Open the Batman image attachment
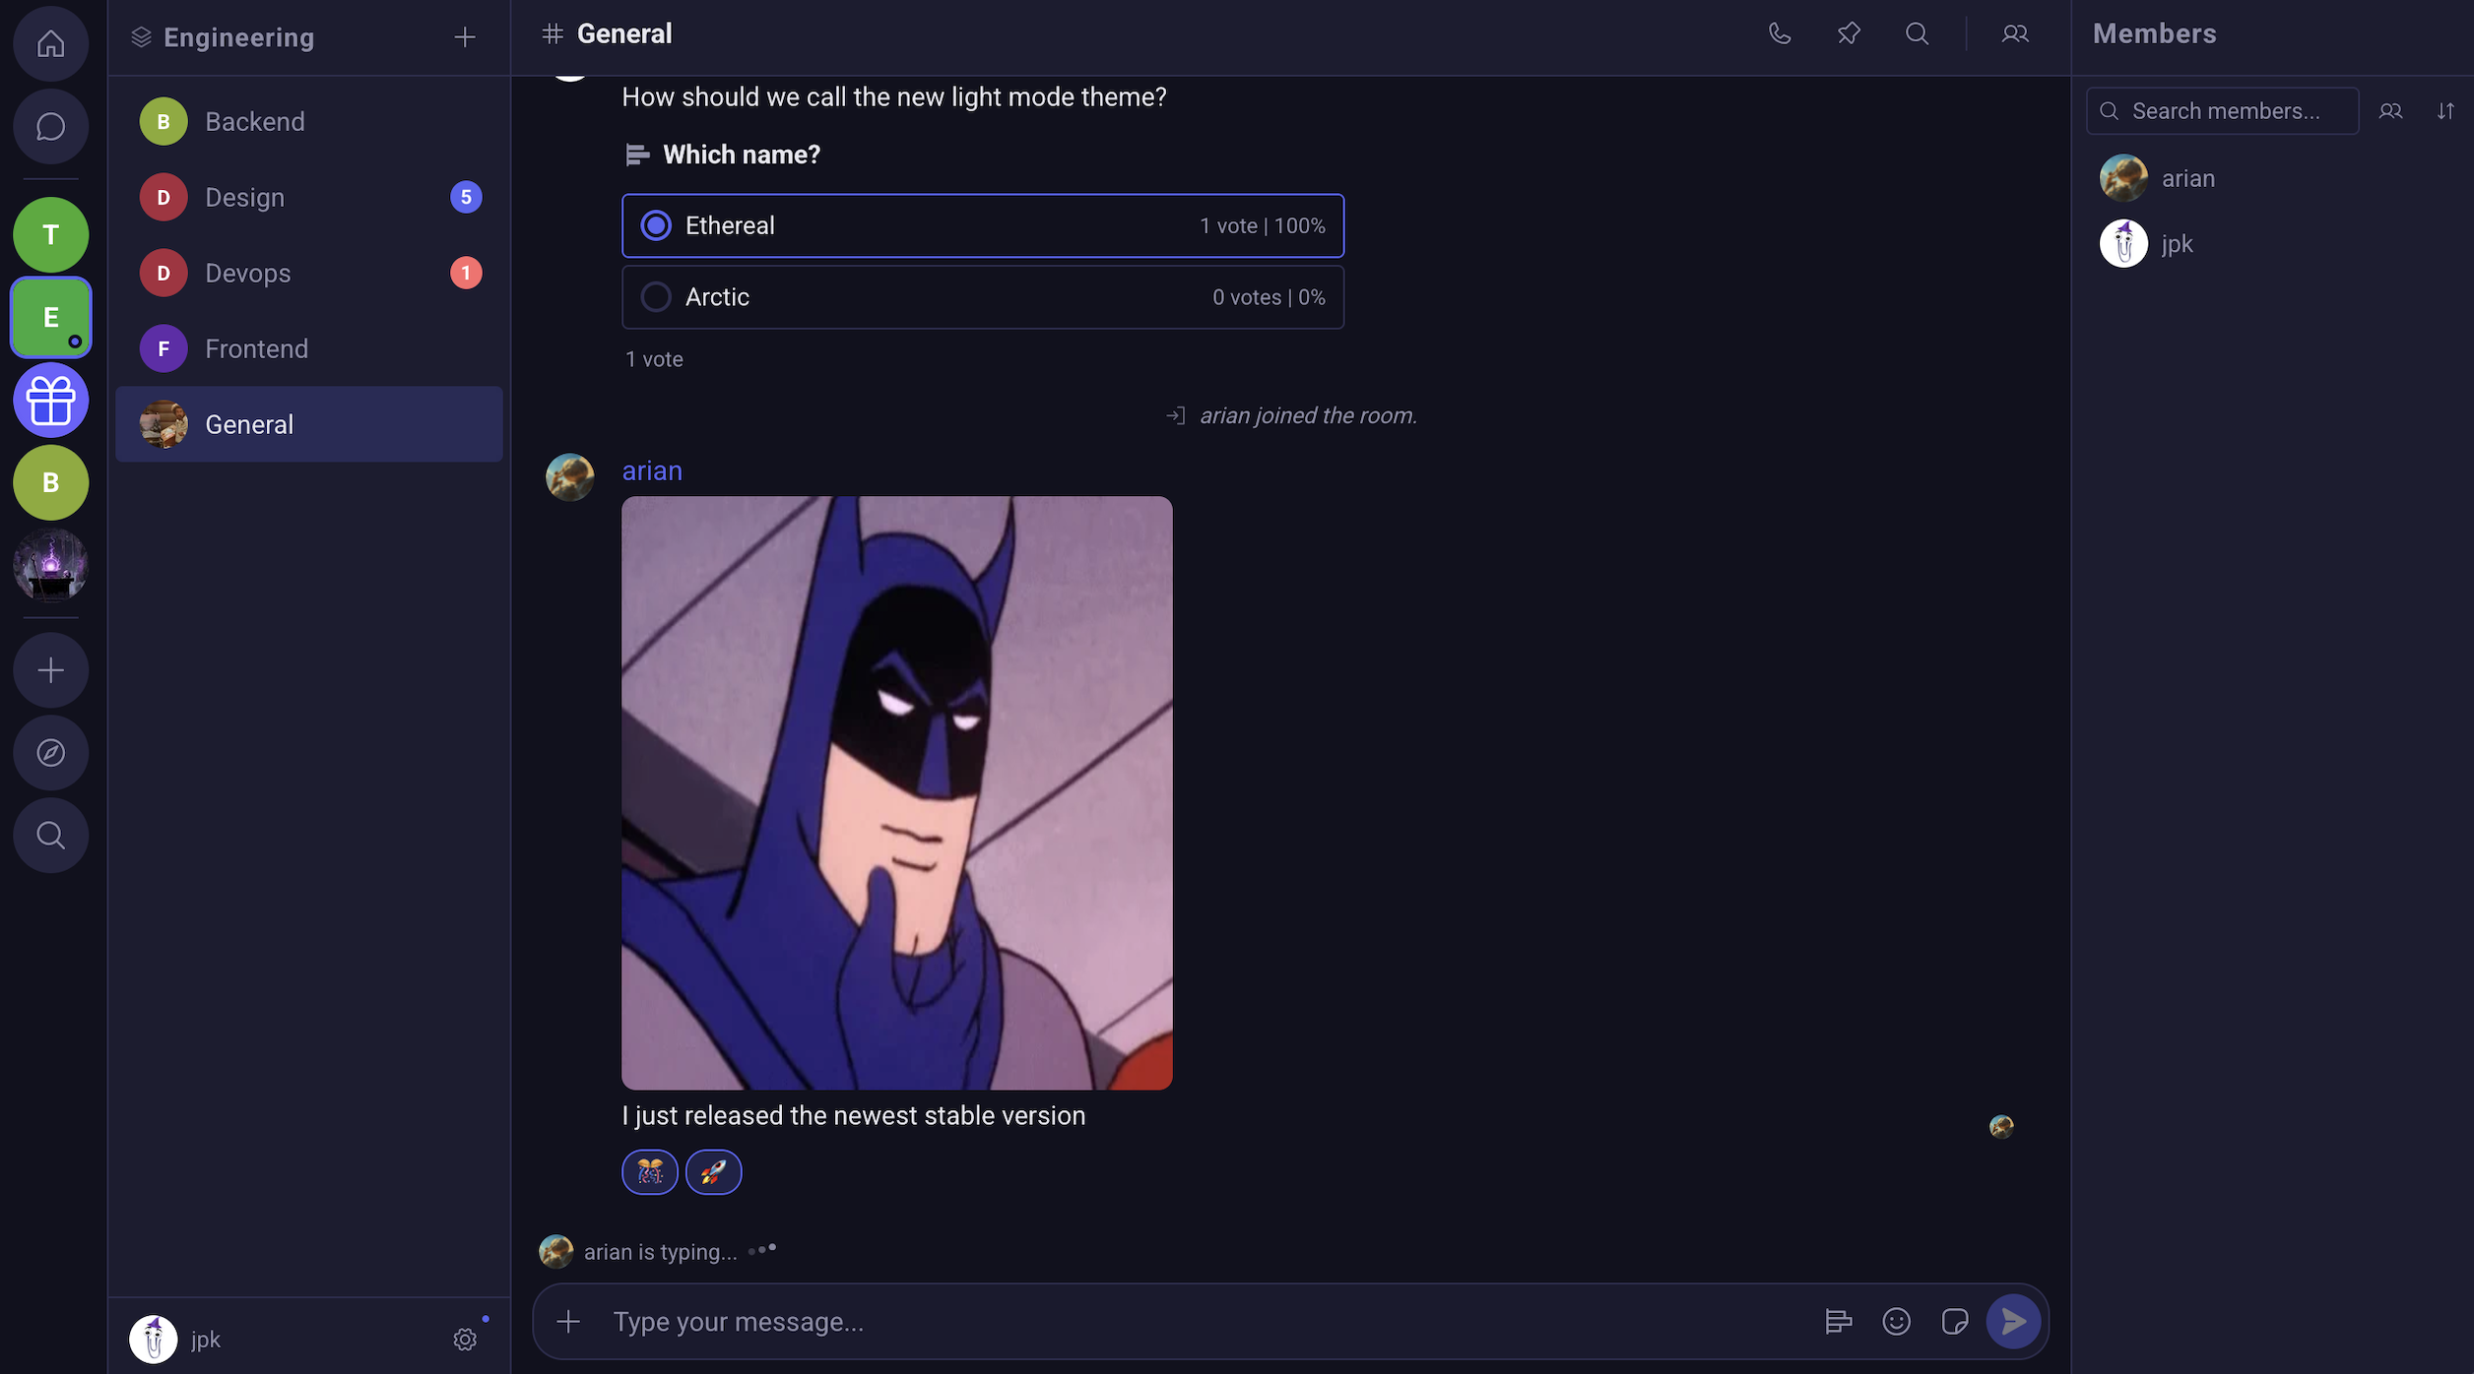The height and width of the screenshot is (1374, 2474). (897, 792)
